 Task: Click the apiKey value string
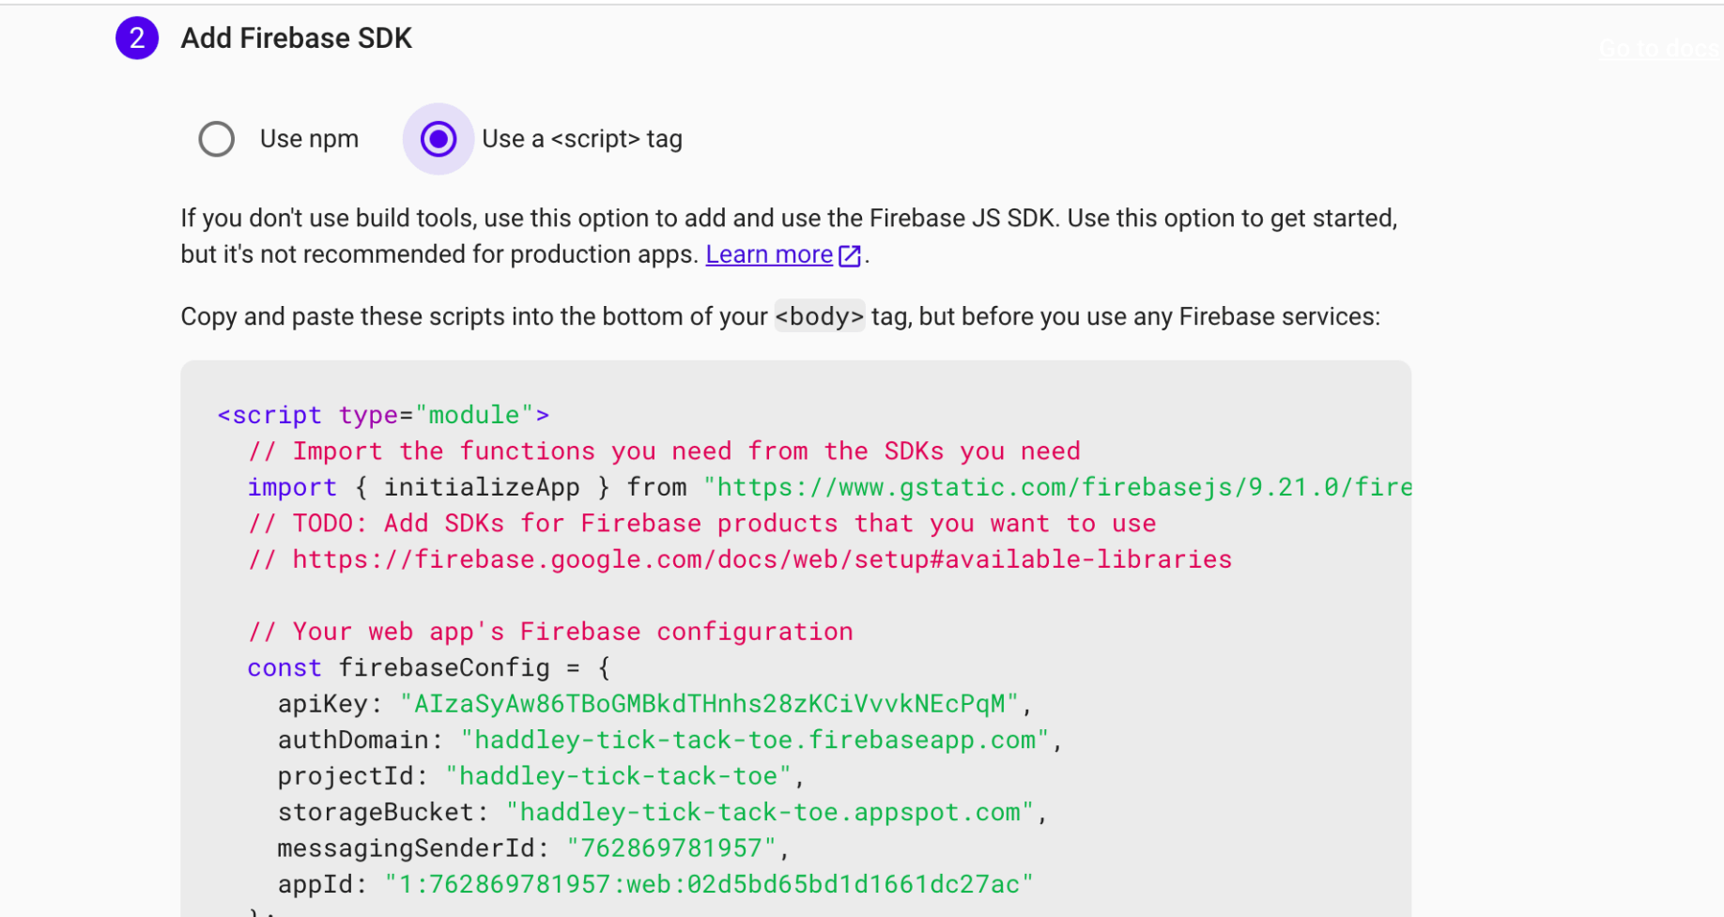click(710, 704)
